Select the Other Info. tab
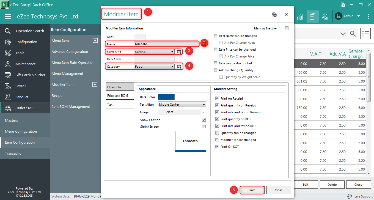 click(x=120, y=87)
